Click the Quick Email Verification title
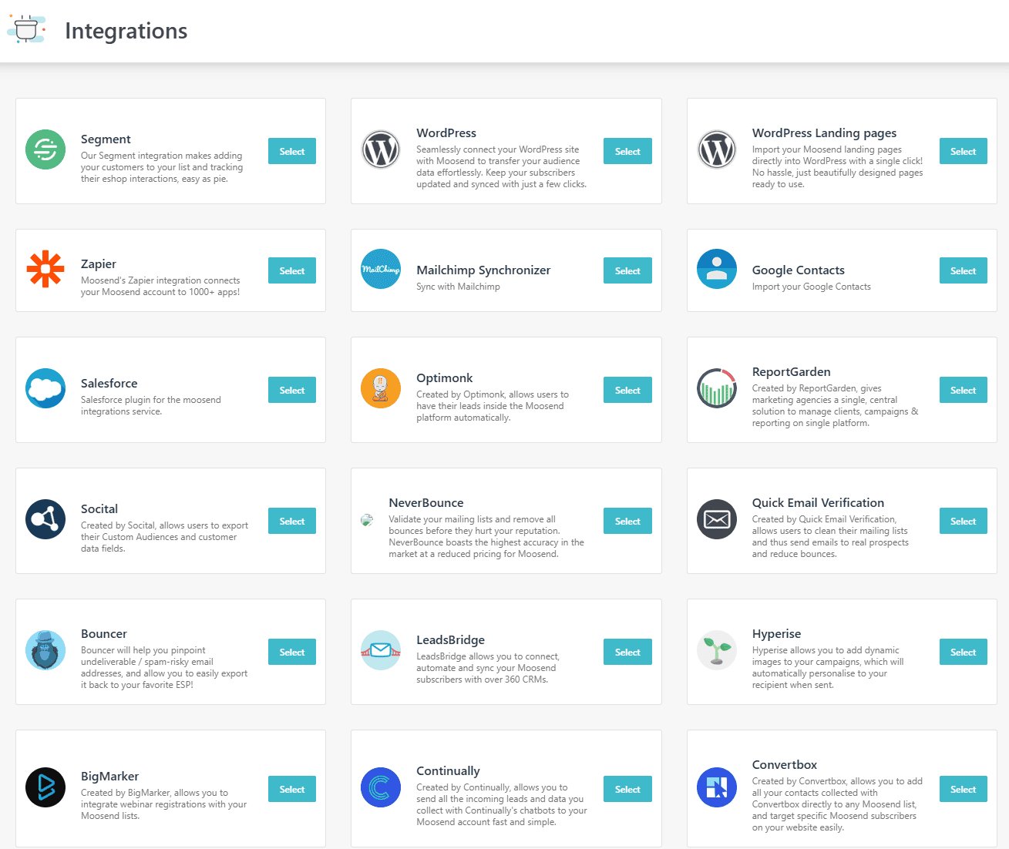The width and height of the screenshot is (1009, 849). (818, 503)
